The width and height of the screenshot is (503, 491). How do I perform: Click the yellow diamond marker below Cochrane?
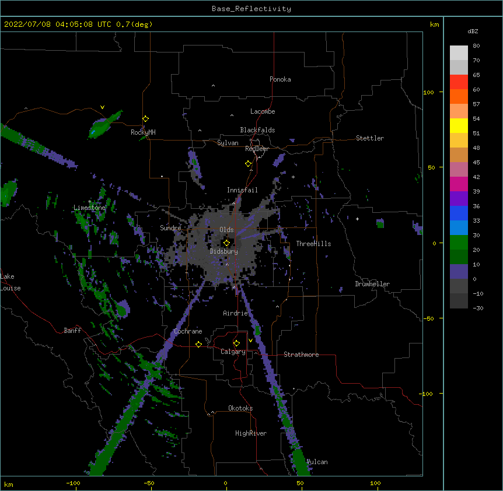pos(198,344)
